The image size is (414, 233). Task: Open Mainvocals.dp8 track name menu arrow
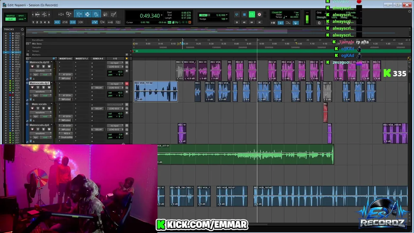click(51, 125)
